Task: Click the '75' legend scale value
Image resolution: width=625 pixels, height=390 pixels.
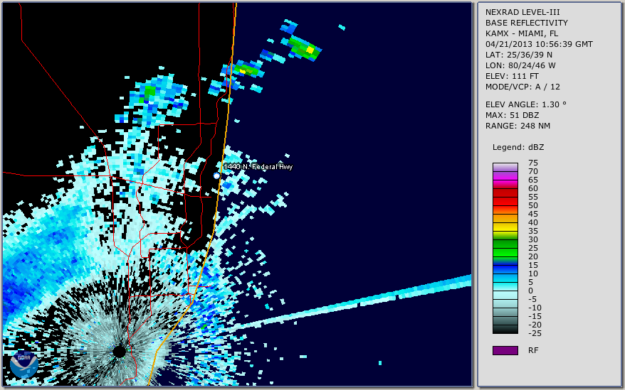Action: (533, 163)
